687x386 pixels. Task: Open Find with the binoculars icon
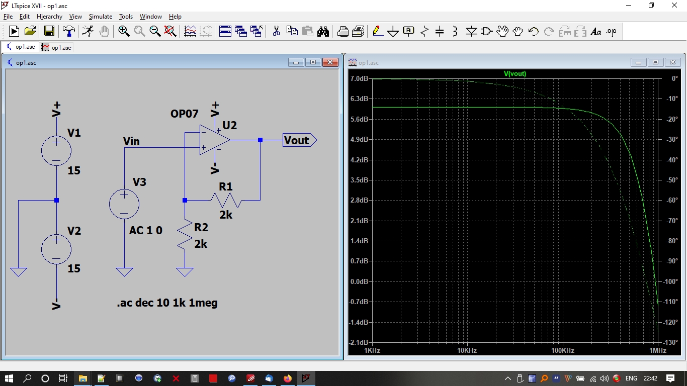coord(323,31)
